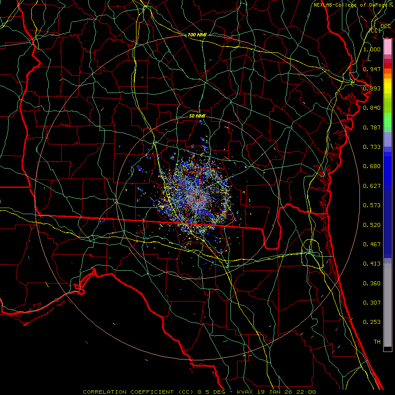Click the [CC] label above the color bar
The height and width of the screenshot is (395, 395).
(375, 30)
